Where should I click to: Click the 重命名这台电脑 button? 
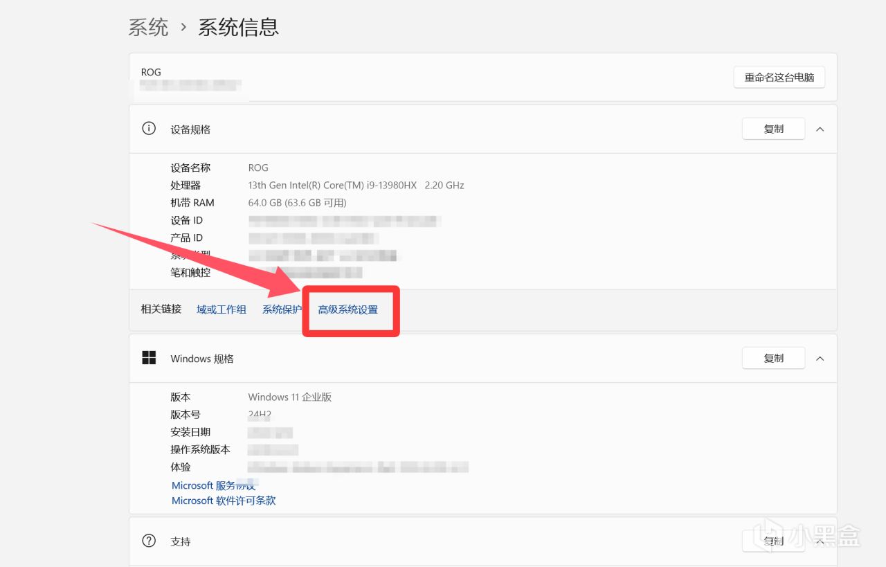(779, 78)
